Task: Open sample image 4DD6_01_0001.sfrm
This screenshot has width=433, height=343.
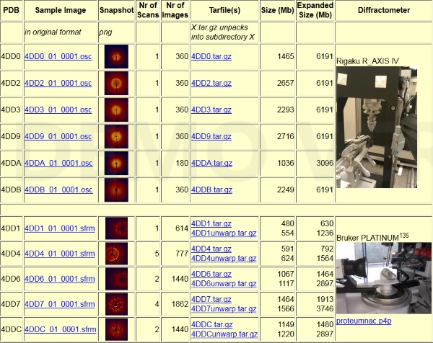Action: [60, 279]
